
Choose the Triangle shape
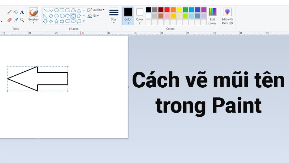[x=79, y=10]
